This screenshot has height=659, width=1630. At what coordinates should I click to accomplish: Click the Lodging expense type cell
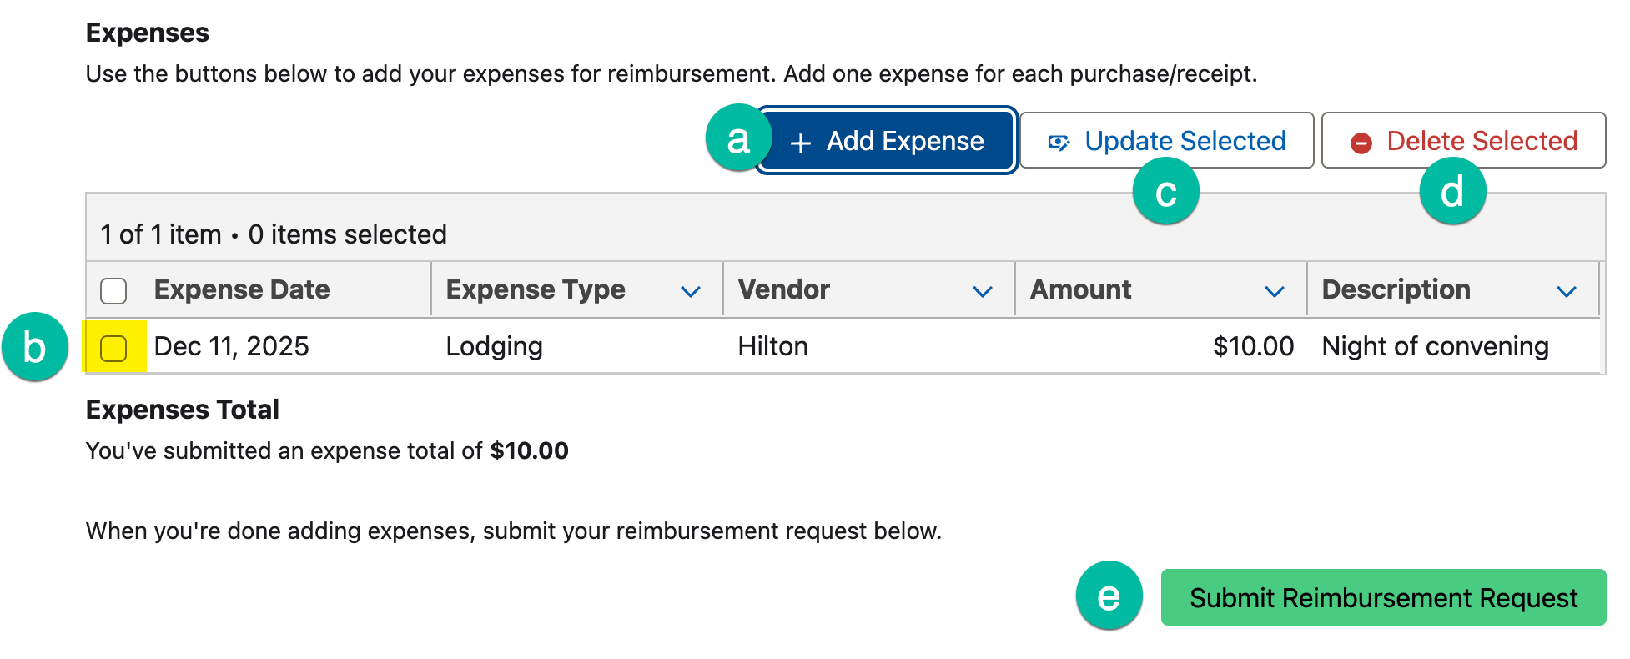pos(494,346)
